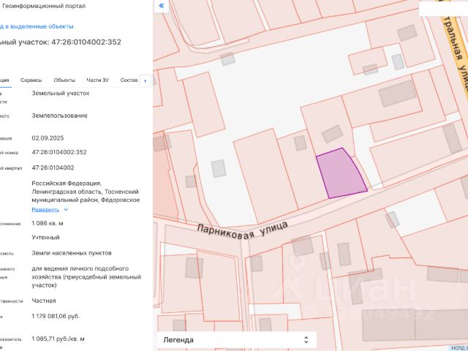Open the Состав tab
Viewport: 468px width, 351px height.
pyautogui.click(x=129, y=80)
